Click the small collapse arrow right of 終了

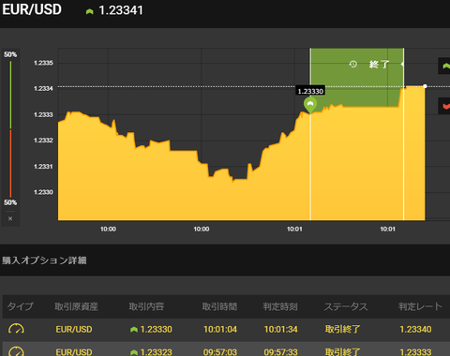pos(402,64)
